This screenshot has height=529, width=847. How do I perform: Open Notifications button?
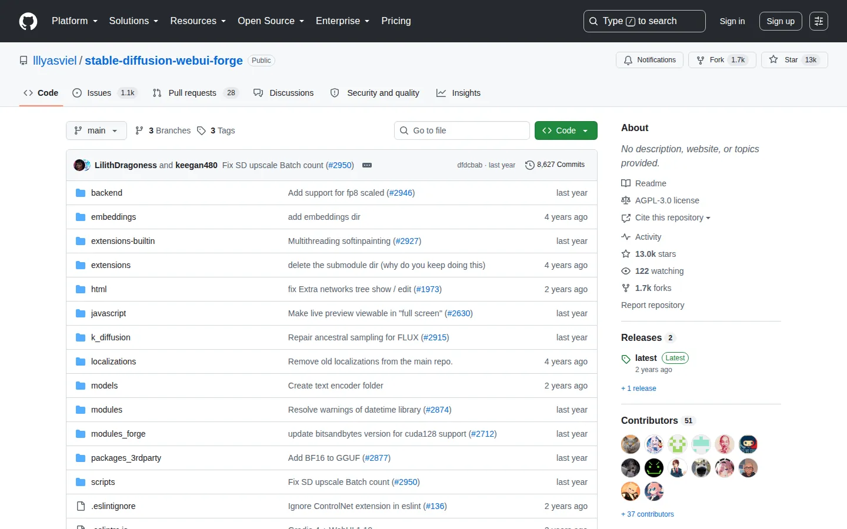[x=650, y=60]
